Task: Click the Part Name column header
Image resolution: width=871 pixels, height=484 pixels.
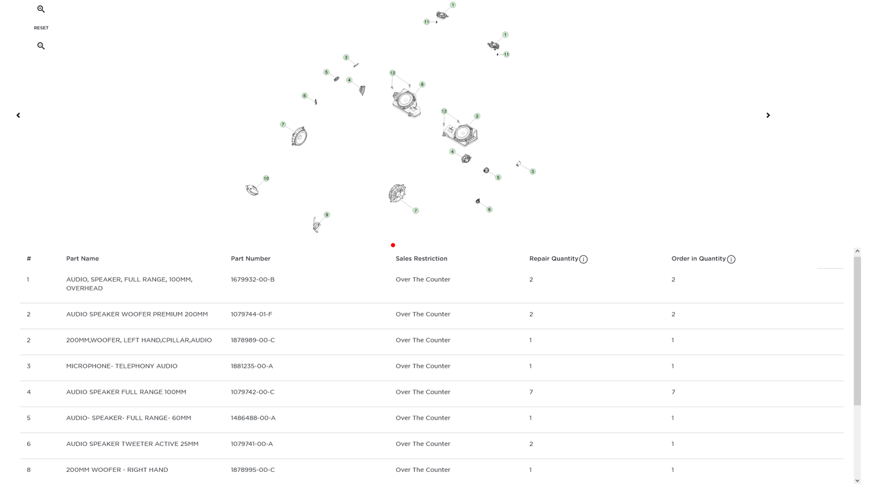Action: 82,258
